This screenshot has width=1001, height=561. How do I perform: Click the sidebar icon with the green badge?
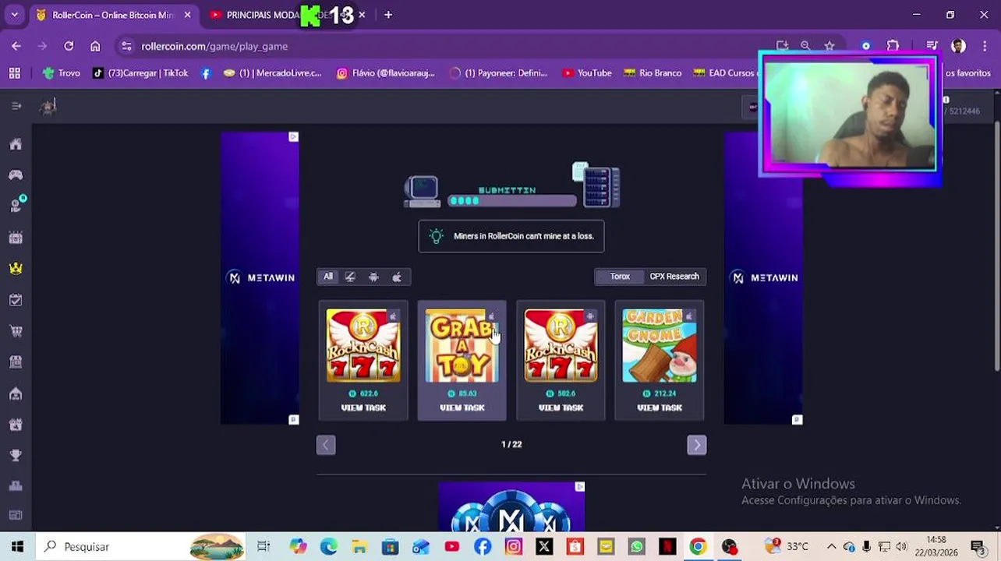click(x=16, y=206)
